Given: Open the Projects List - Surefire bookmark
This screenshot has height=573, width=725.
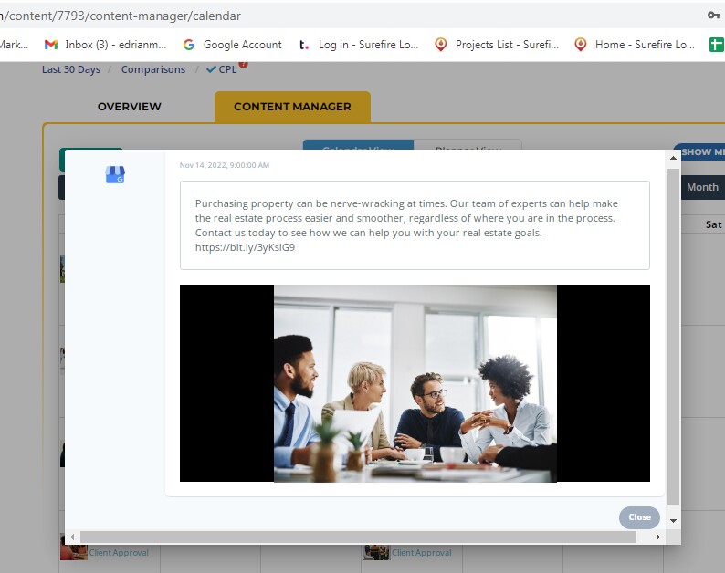Looking at the screenshot, I should (x=497, y=45).
